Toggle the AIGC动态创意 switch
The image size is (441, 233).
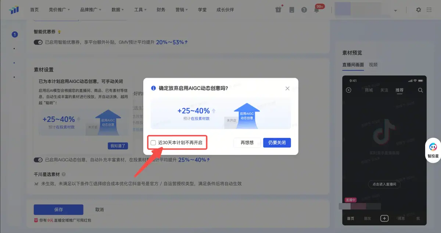pos(38,160)
